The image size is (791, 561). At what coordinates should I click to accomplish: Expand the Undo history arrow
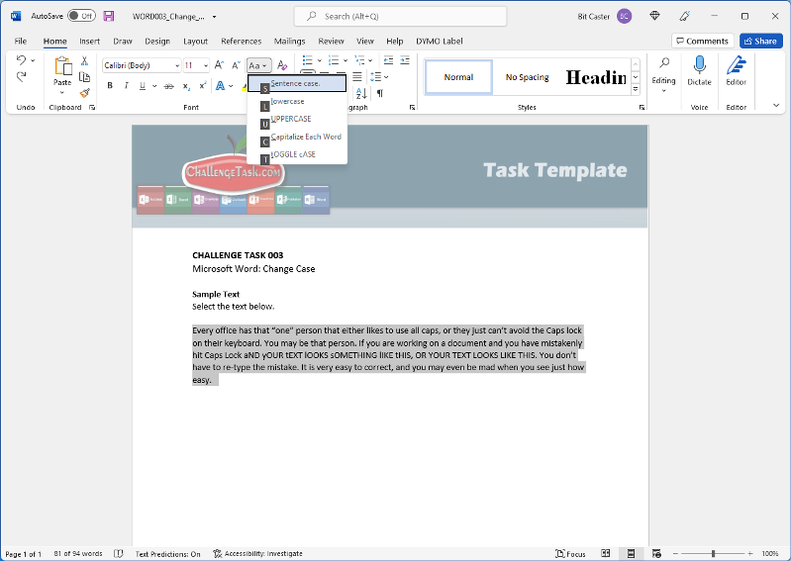pyautogui.click(x=33, y=60)
